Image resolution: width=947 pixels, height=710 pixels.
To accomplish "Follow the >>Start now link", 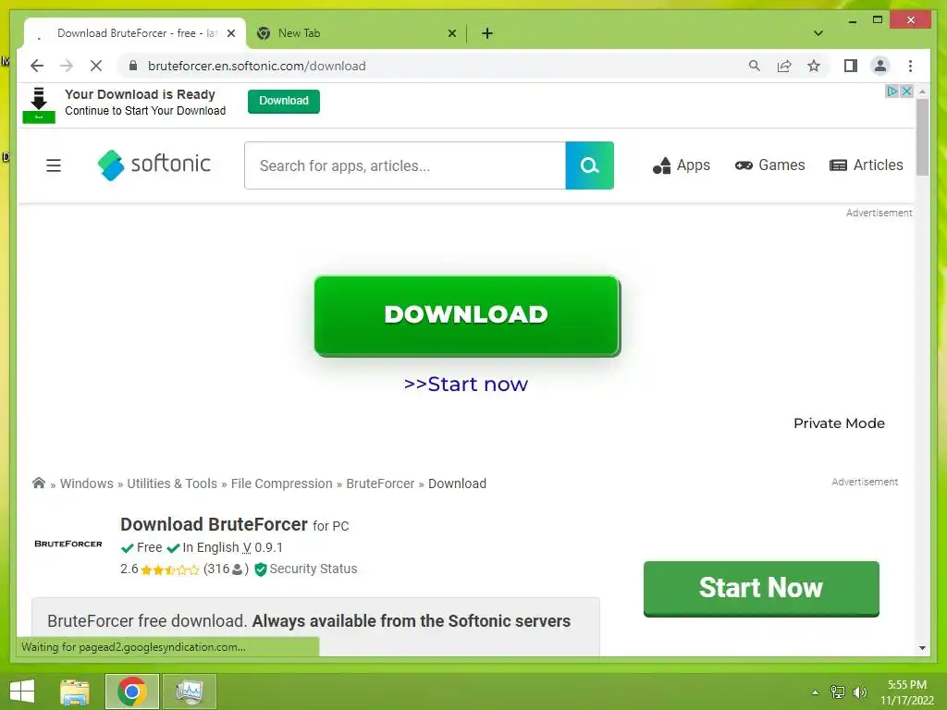I will (x=466, y=384).
